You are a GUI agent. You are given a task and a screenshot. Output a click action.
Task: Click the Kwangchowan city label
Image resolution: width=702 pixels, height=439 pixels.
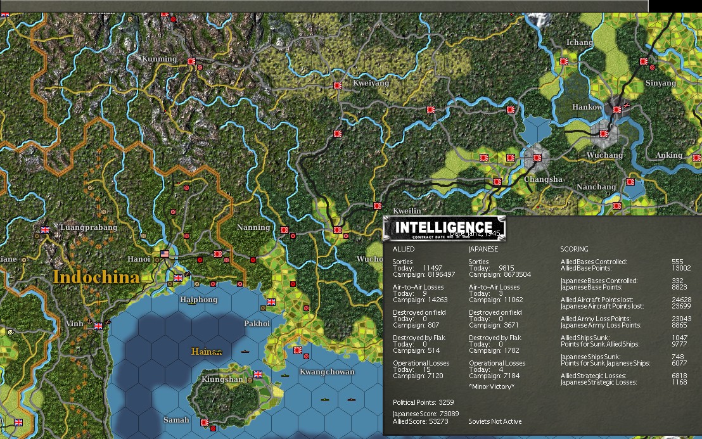[327, 372]
